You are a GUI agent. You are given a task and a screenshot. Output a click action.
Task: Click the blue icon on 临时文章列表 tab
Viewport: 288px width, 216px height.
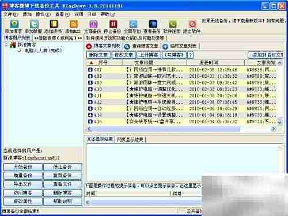pos(165,47)
